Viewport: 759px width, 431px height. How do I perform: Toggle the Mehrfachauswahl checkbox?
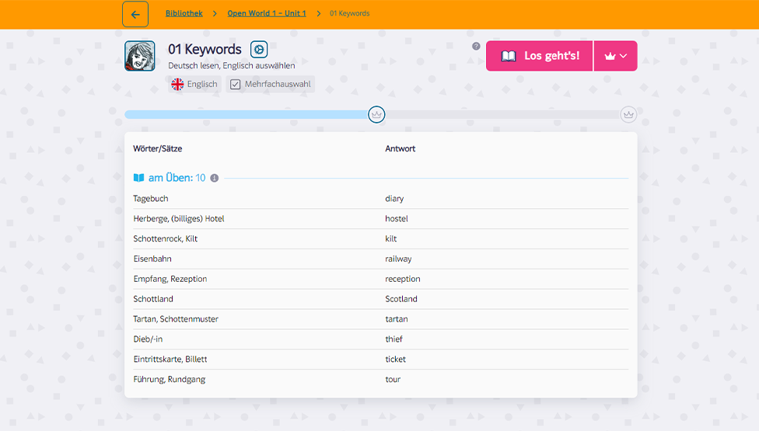point(236,84)
